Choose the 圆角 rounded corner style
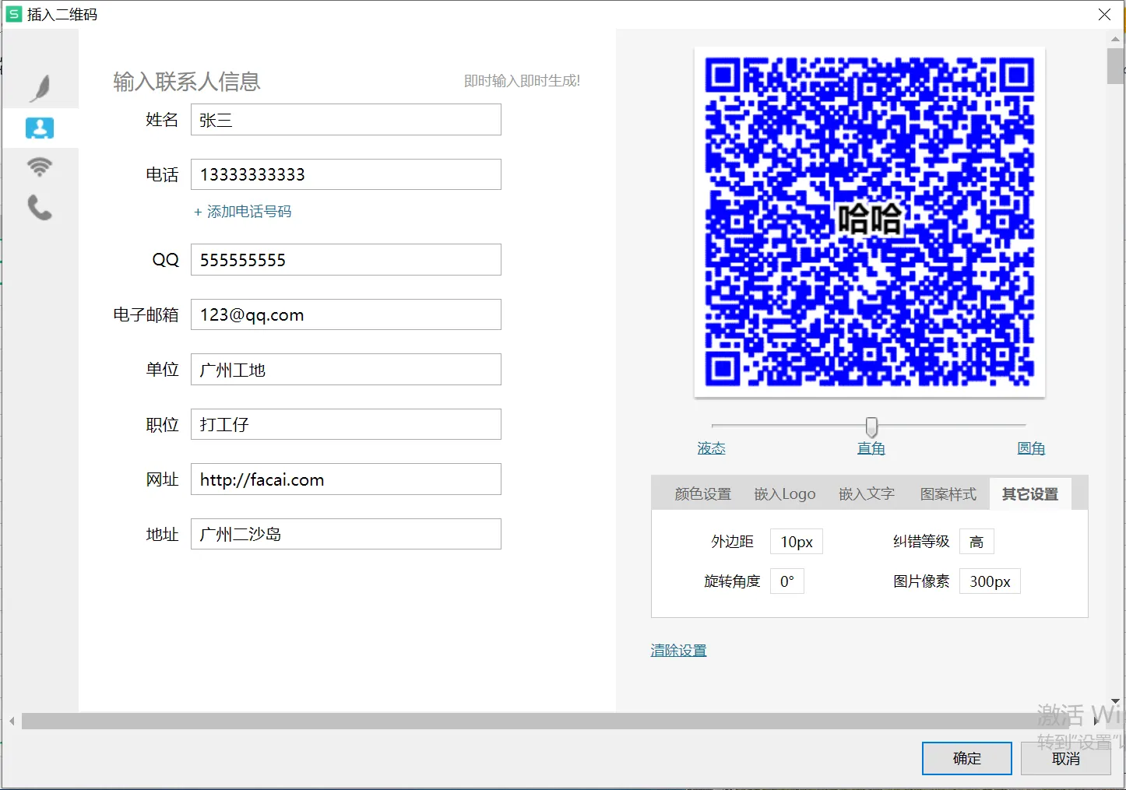1126x790 pixels. tap(1031, 448)
